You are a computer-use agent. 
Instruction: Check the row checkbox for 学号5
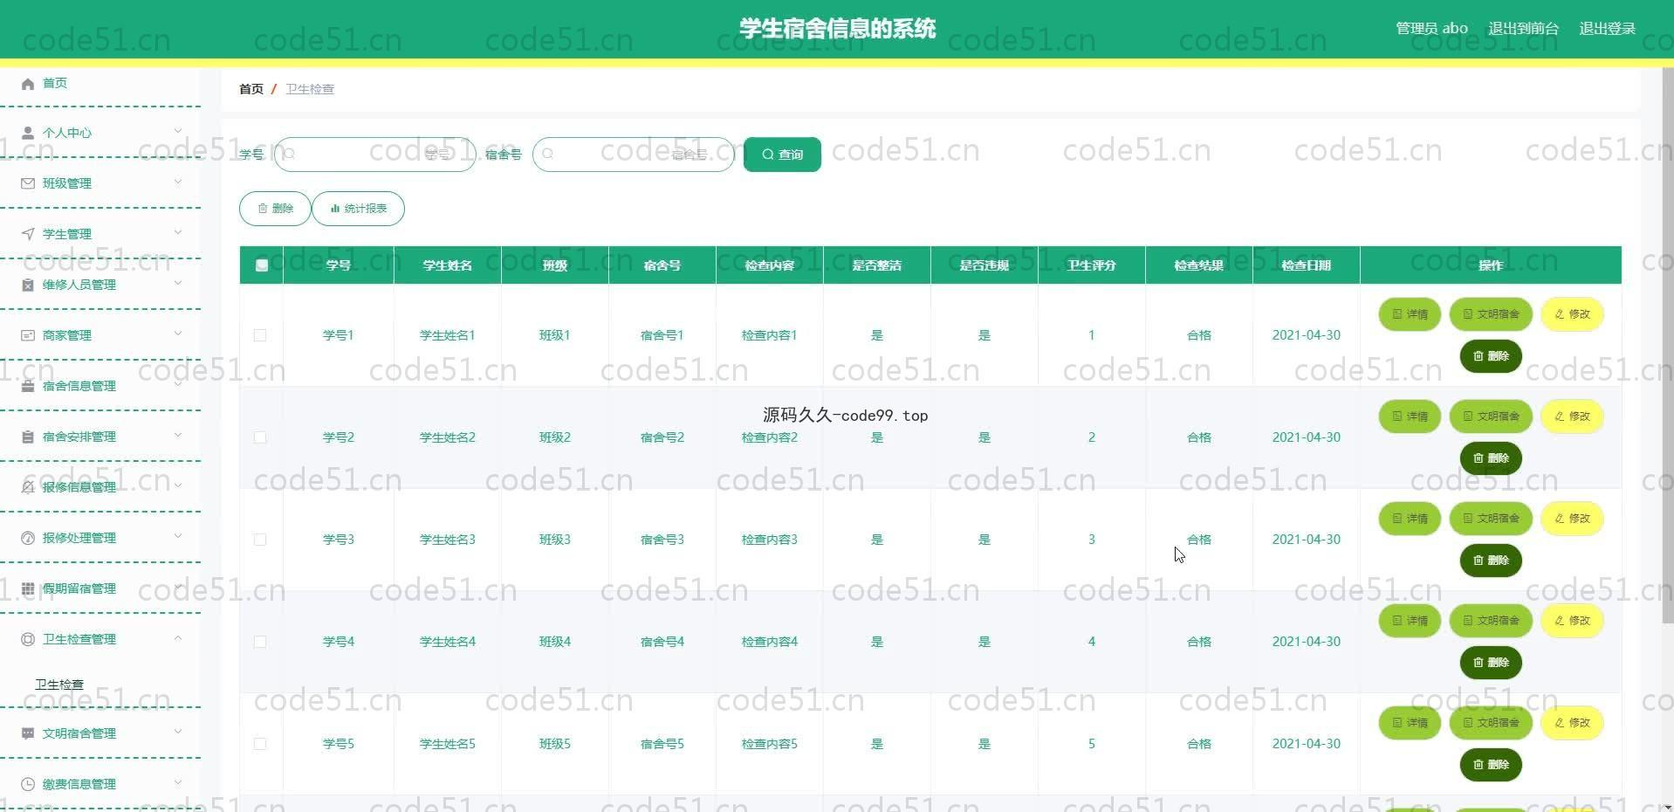[x=260, y=744]
